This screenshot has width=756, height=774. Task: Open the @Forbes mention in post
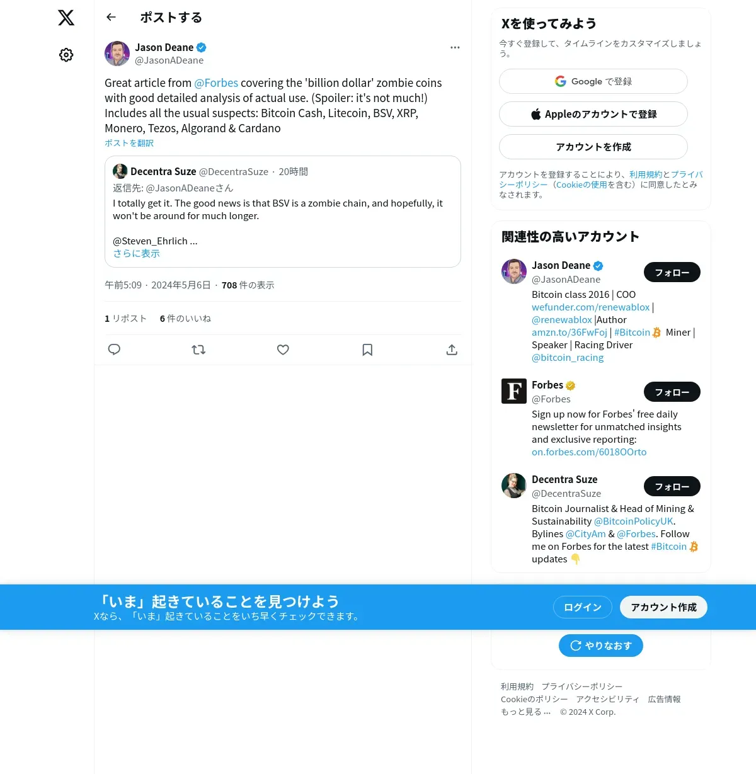[216, 83]
